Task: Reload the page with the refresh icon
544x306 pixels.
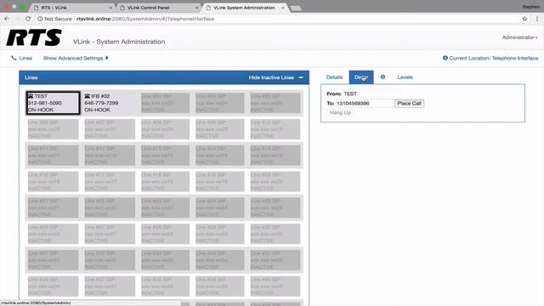Action: tap(28, 19)
